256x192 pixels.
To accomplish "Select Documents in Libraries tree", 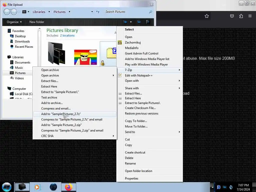I will tap(22, 62).
